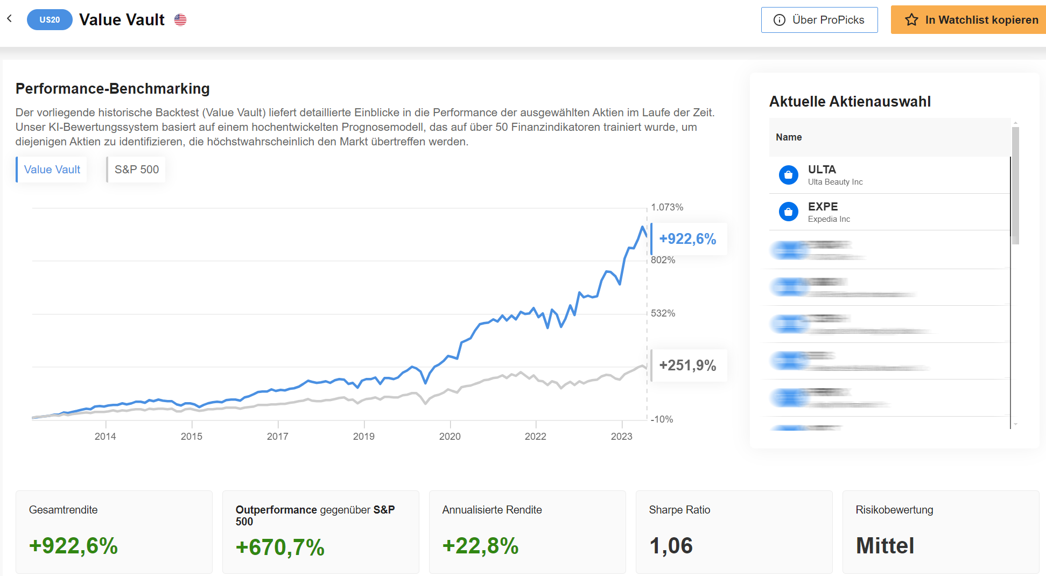Click the +922,6% chart value label
Viewport: 1046px width, 576px height.
pyautogui.click(x=689, y=239)
